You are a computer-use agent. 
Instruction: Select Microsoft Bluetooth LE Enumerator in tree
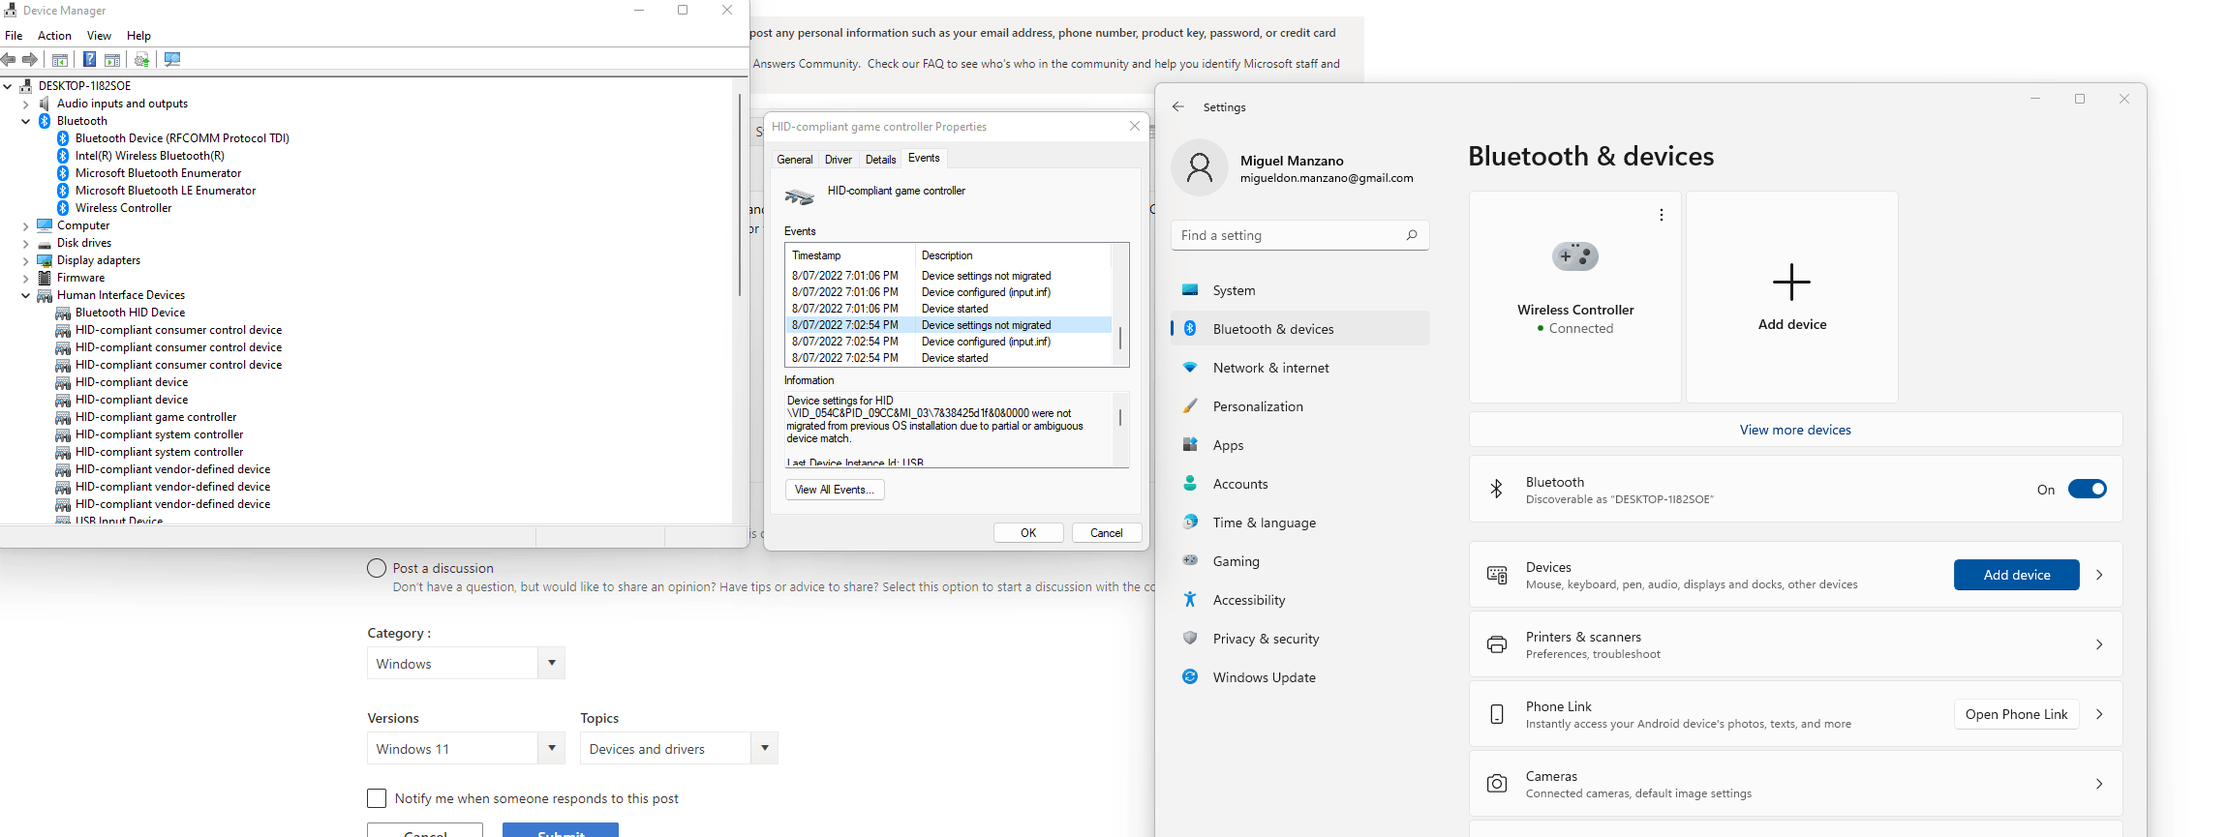click(166, 191)
